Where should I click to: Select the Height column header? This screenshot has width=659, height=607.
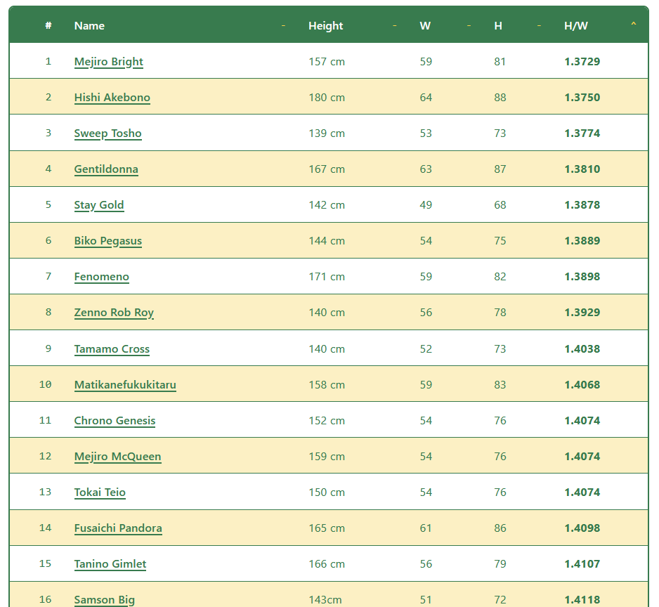pyautogui.click(x=326, y=25)
